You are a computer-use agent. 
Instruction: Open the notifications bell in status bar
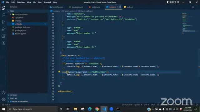pos(197,105)
